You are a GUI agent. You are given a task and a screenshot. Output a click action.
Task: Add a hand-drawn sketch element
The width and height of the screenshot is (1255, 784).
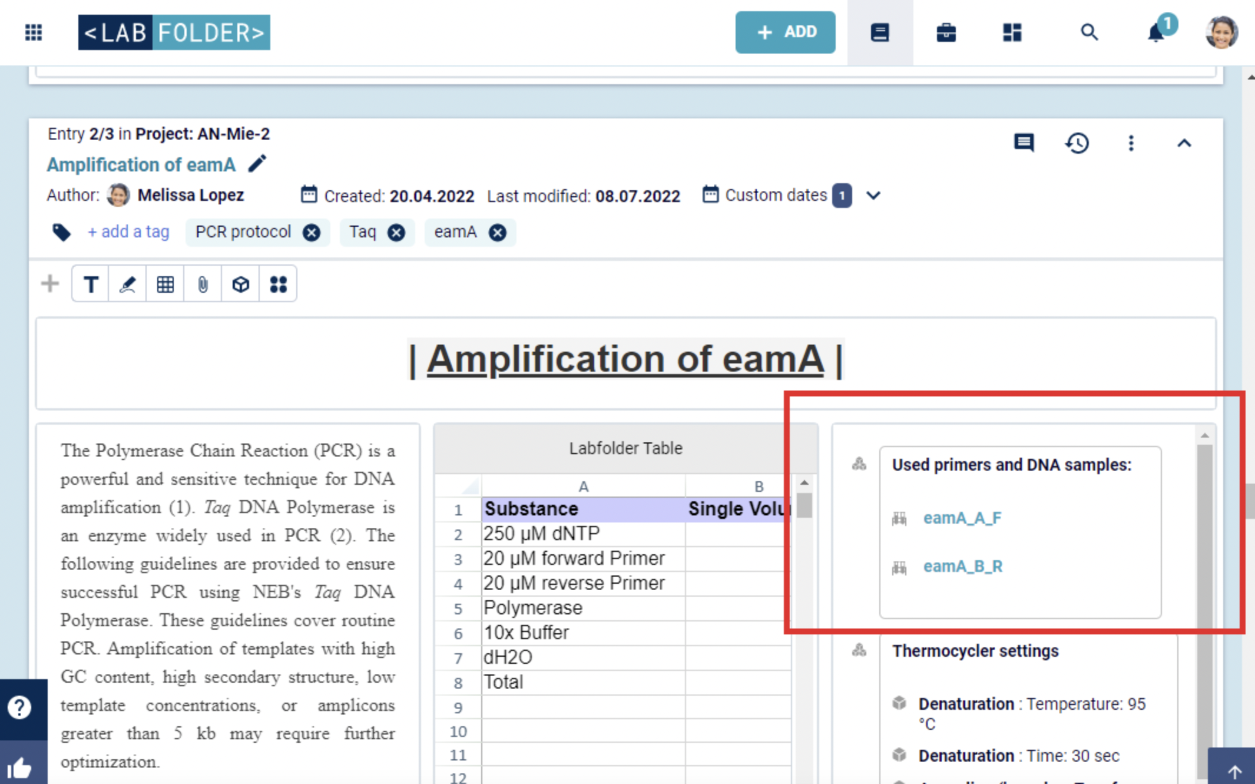click(x=127, y=283)
